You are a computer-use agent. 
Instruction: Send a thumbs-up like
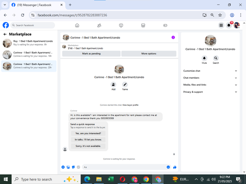[x=175, y=167]
